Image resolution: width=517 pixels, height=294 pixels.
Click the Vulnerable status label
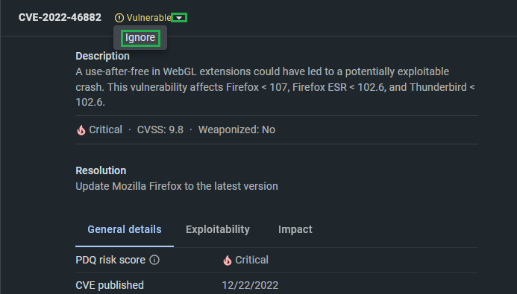pyautogui.click(x=148, y=18)
